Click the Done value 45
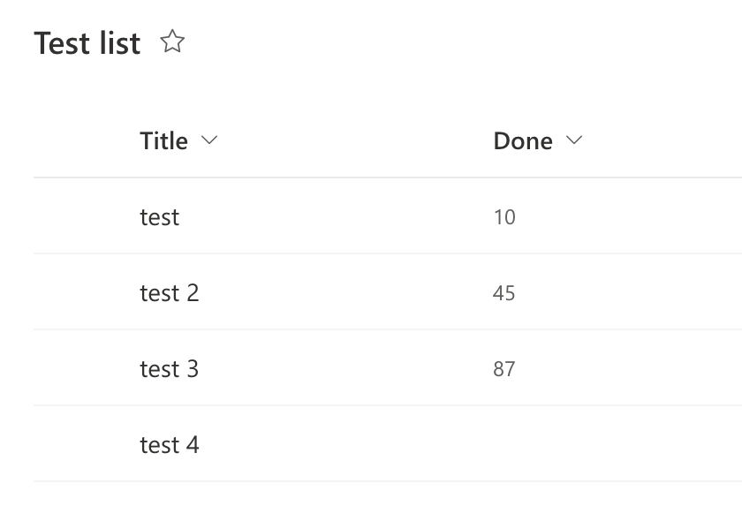Viewport: 742px width, 521px height. click(x=504, y=293)
